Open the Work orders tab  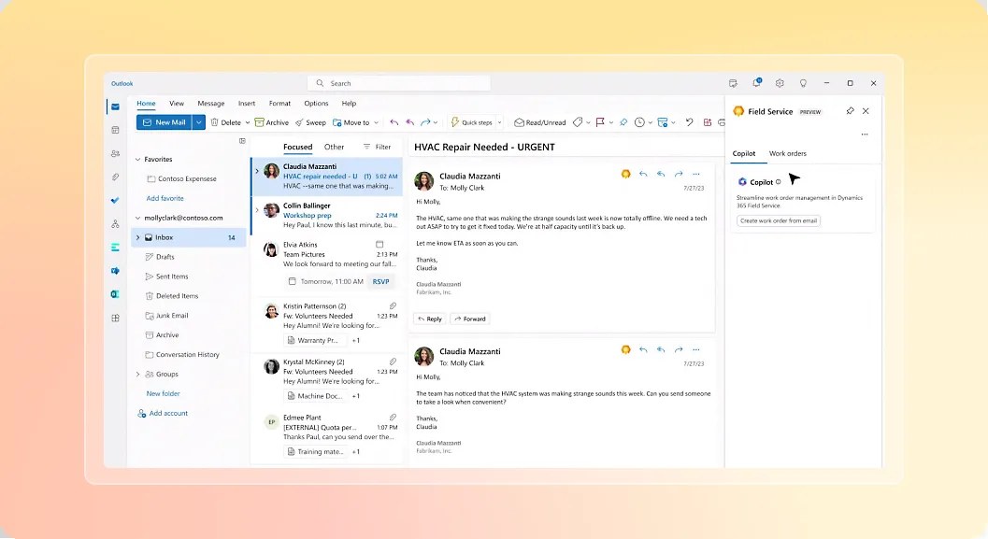pyautogui.click(x=788, y=153)
